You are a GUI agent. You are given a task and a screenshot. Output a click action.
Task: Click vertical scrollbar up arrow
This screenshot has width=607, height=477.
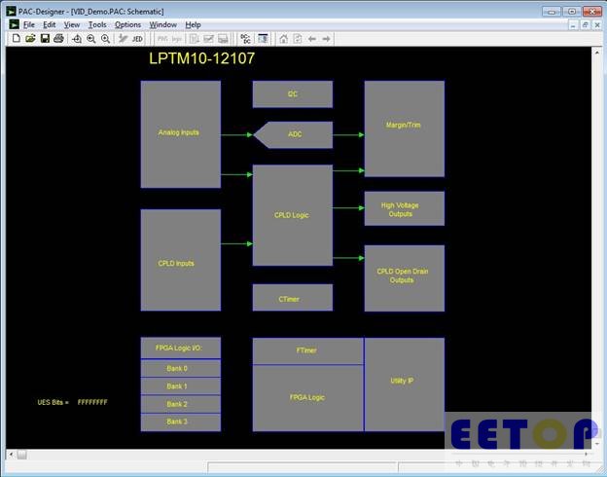click(596, 53)
